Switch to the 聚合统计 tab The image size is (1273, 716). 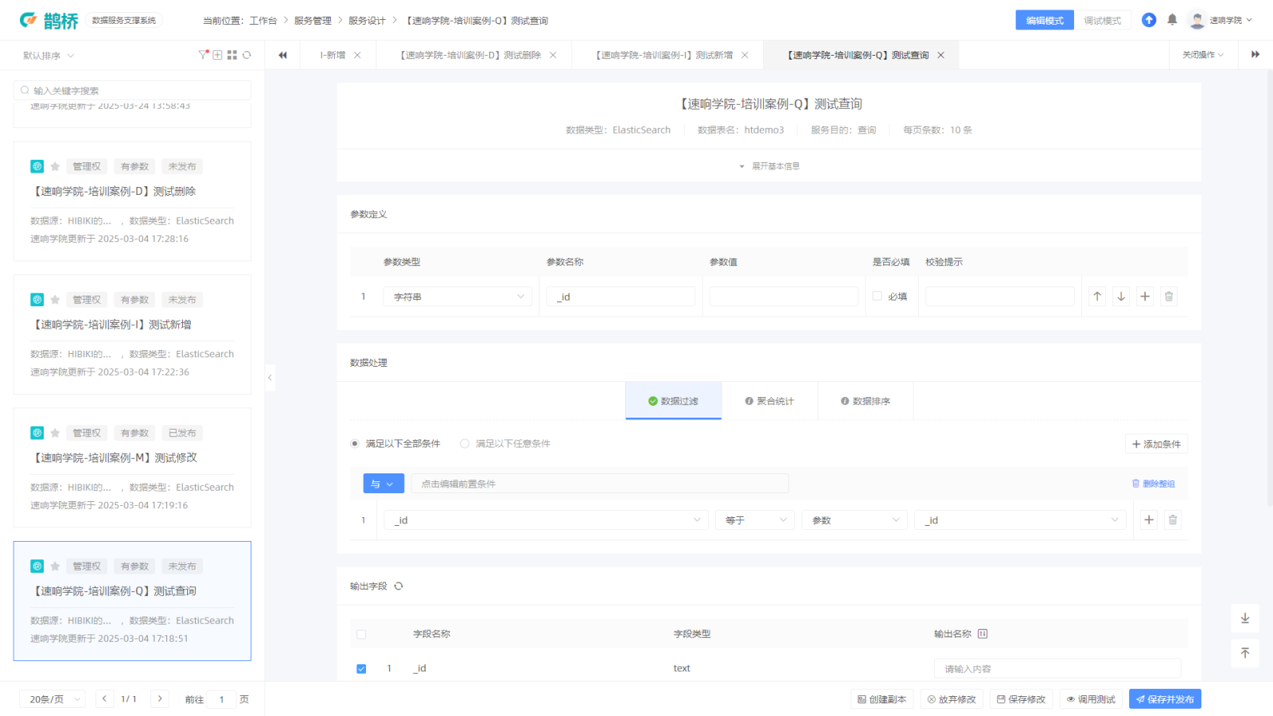click(x=769, y=401)
